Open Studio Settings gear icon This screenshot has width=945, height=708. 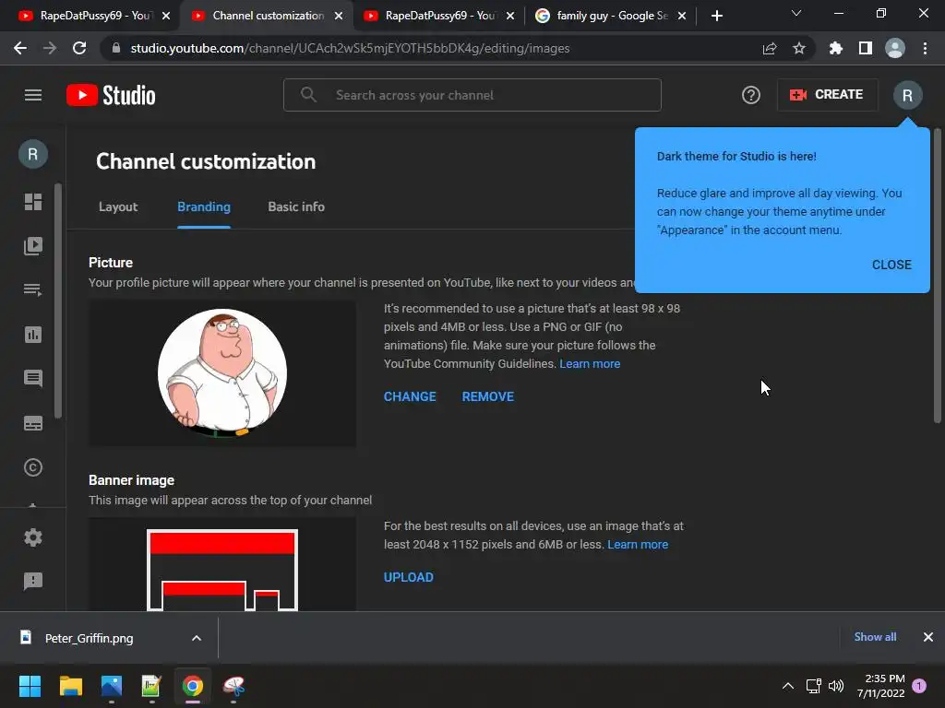pos(33,537)
